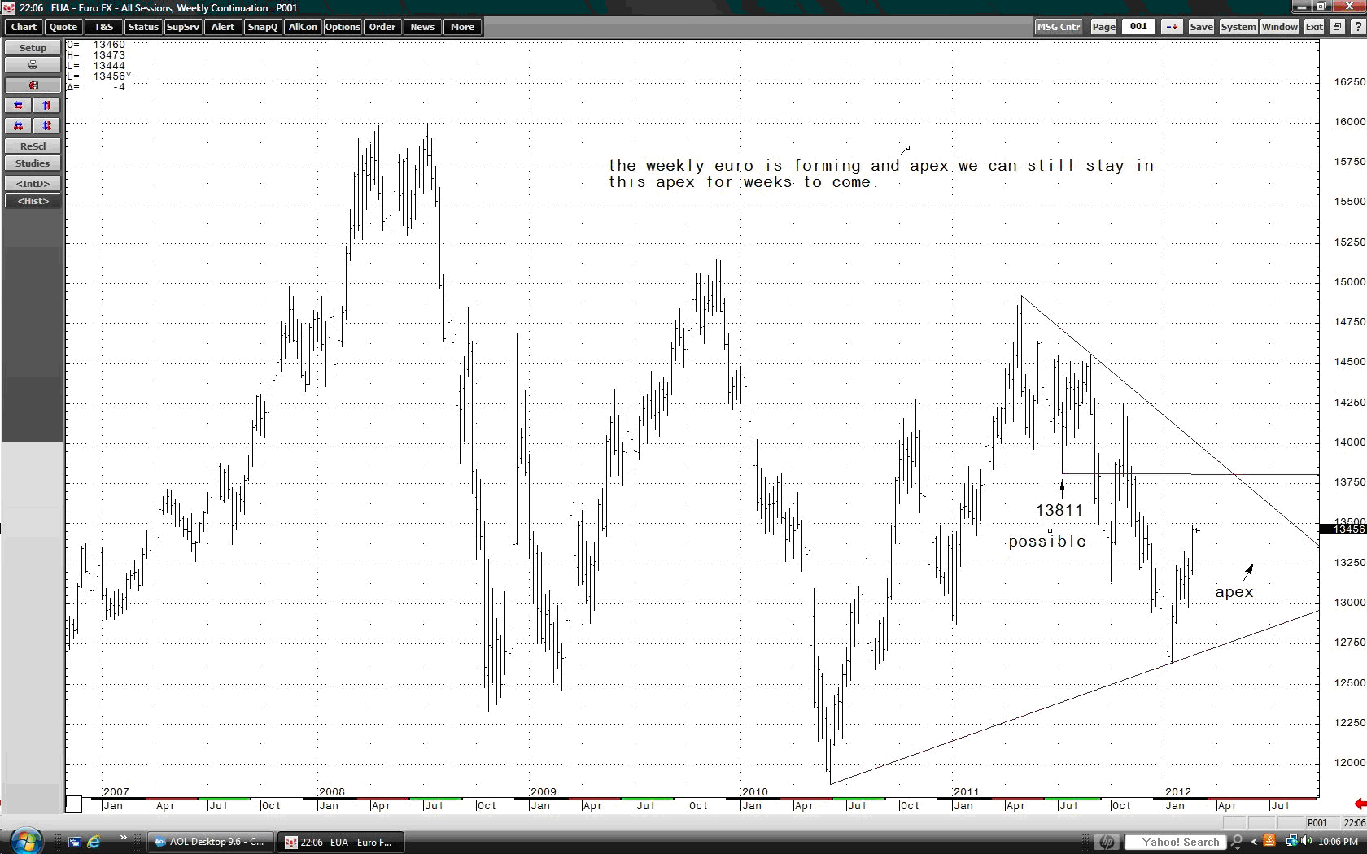The width and height of the screenshot is (1367, 854).
Task: Click the 2012 year label on time axis
Action: 1178,791
